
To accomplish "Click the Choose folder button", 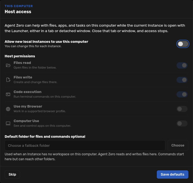I will pos(178,145).
